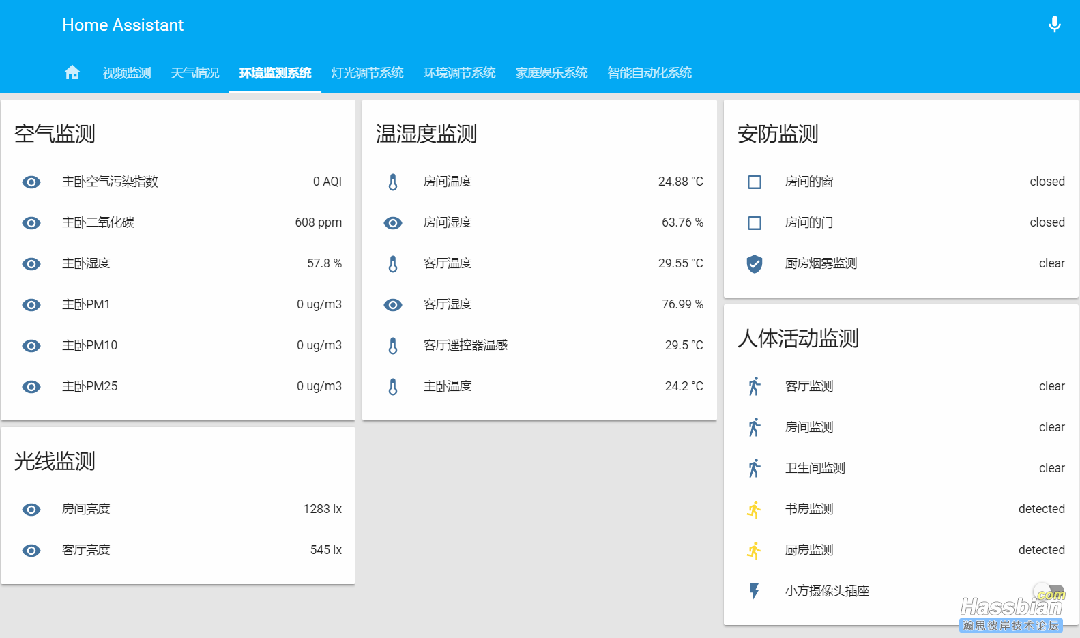Click the 29.55 °C temperature value

click(x=681, y=263)
